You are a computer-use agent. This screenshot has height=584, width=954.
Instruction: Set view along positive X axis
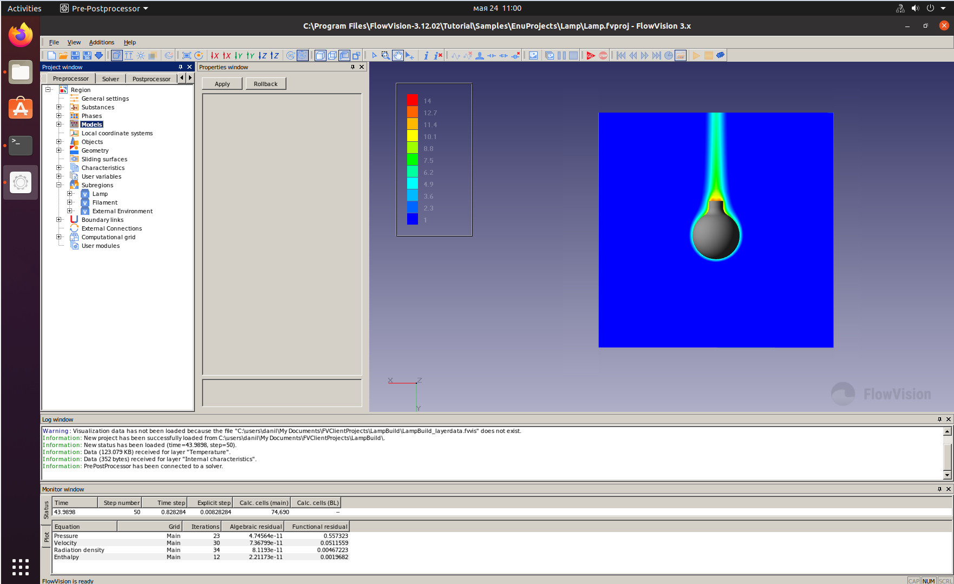click(x=227, y=55)
